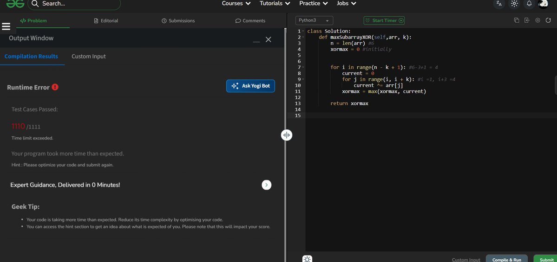Click the Ask Yogi Bot button

click(x=250, y=86)
